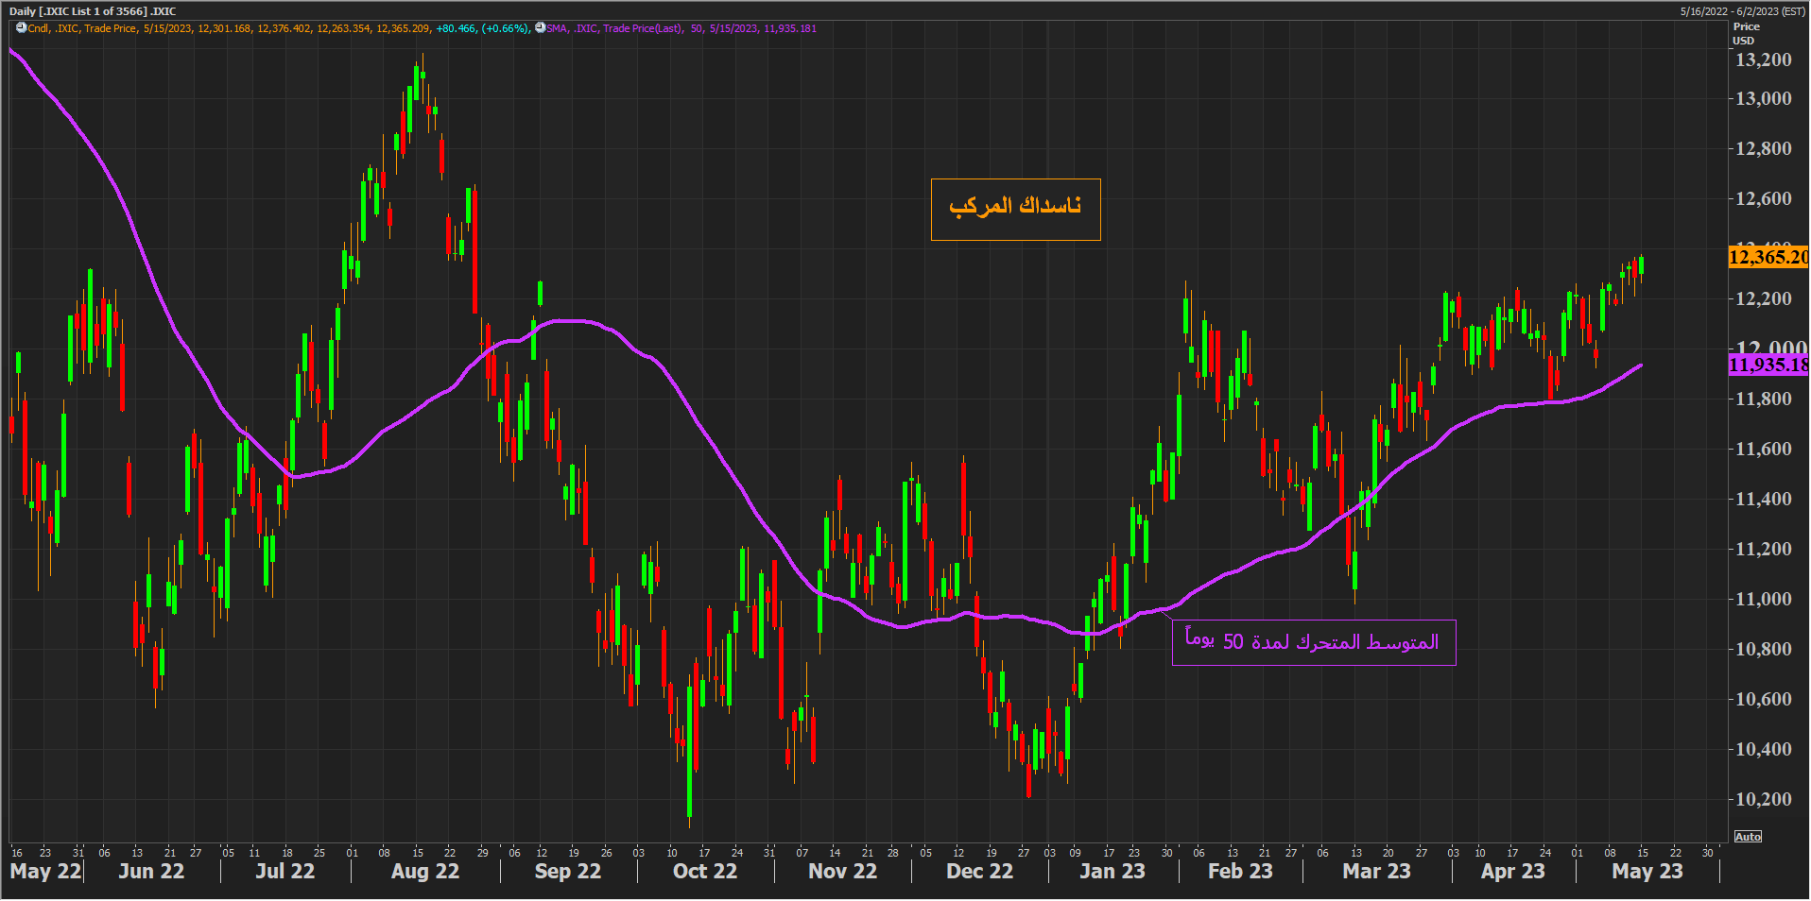Click the orange 12,365.20 price tag
This screenshot has height=901, width=1811.
(1768, 257)
